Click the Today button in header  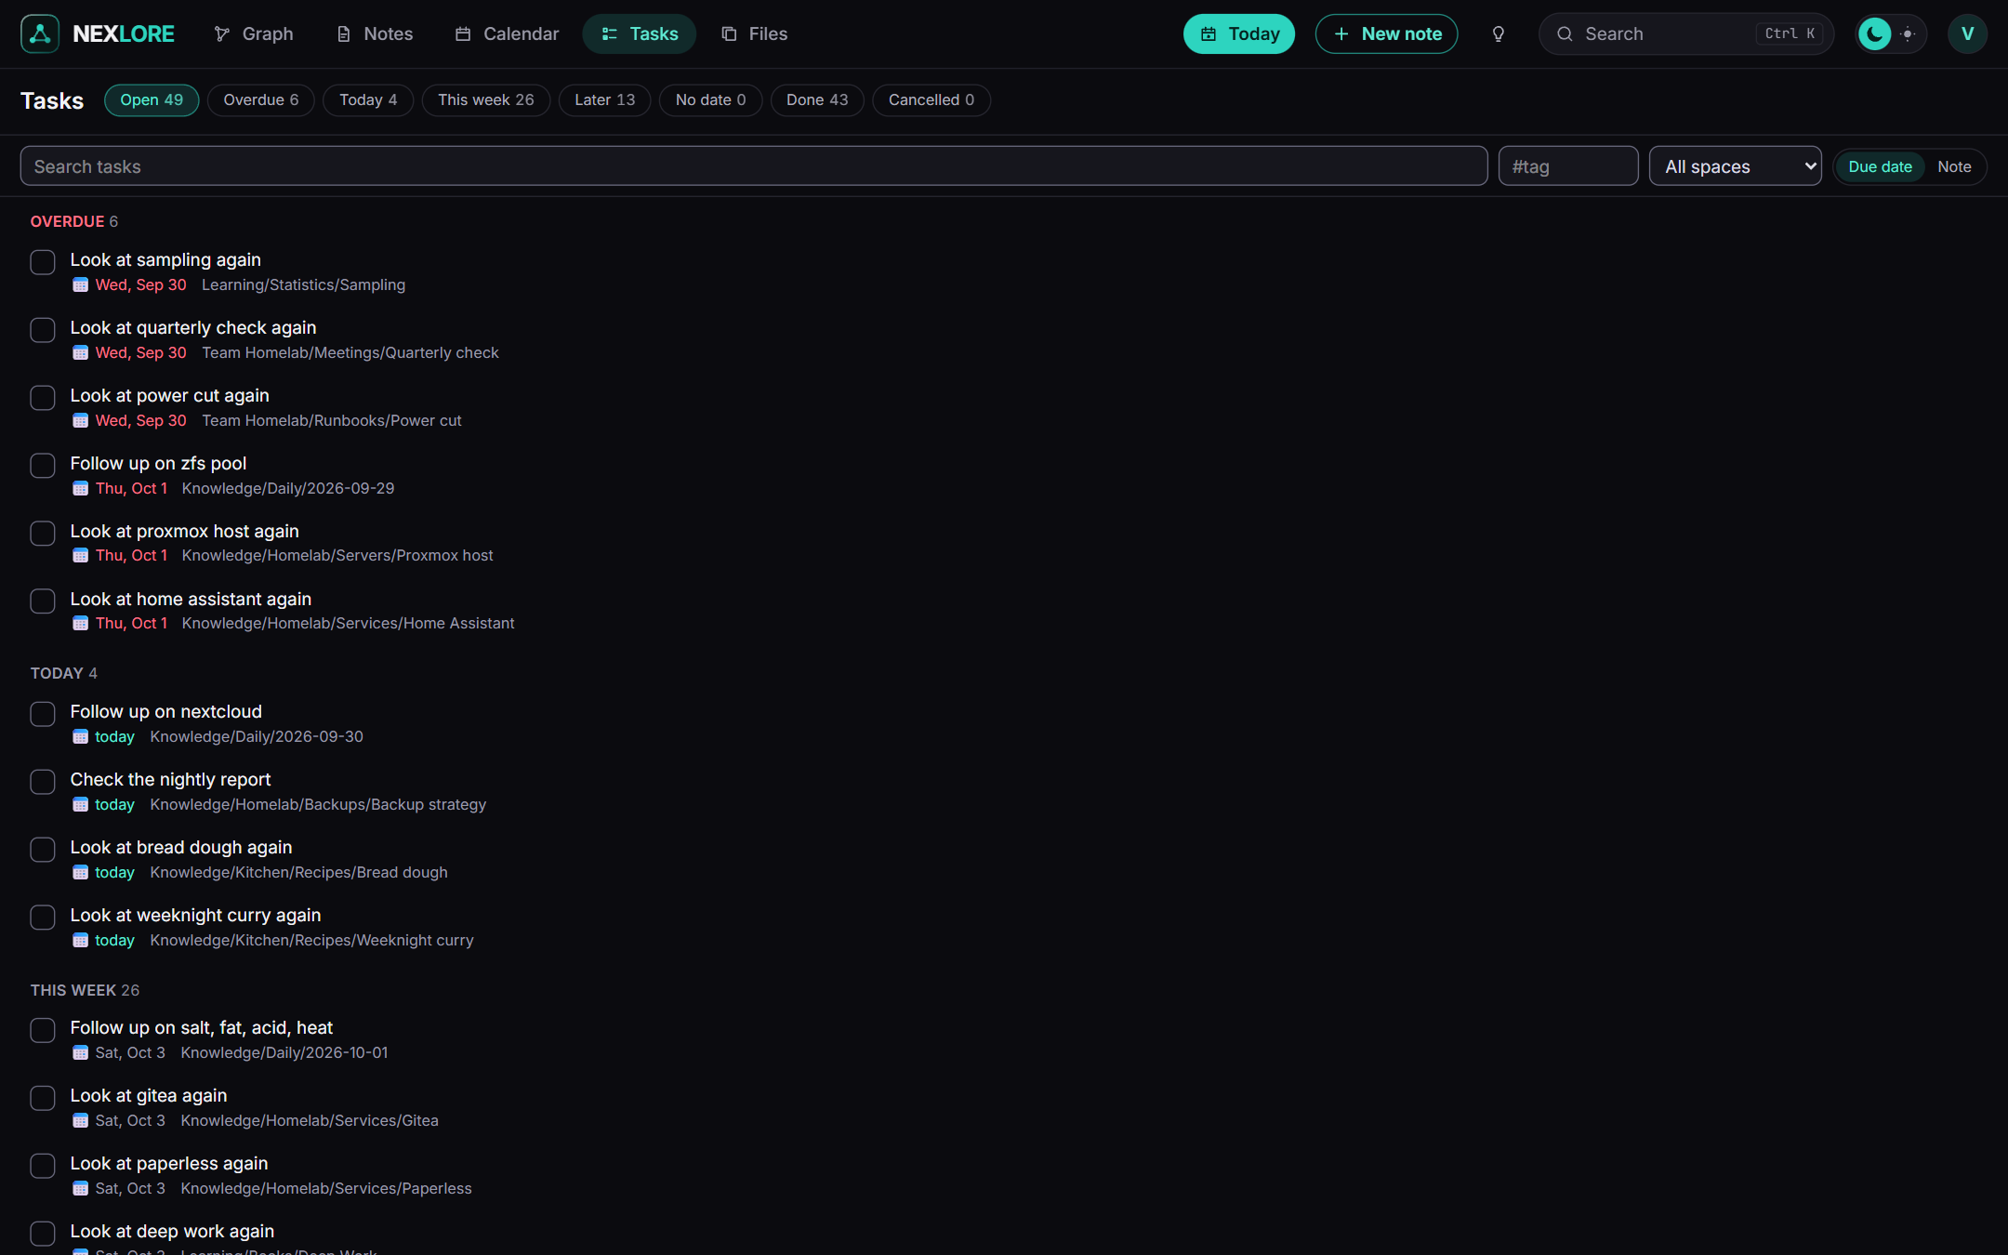click(x=1239, y=34)
